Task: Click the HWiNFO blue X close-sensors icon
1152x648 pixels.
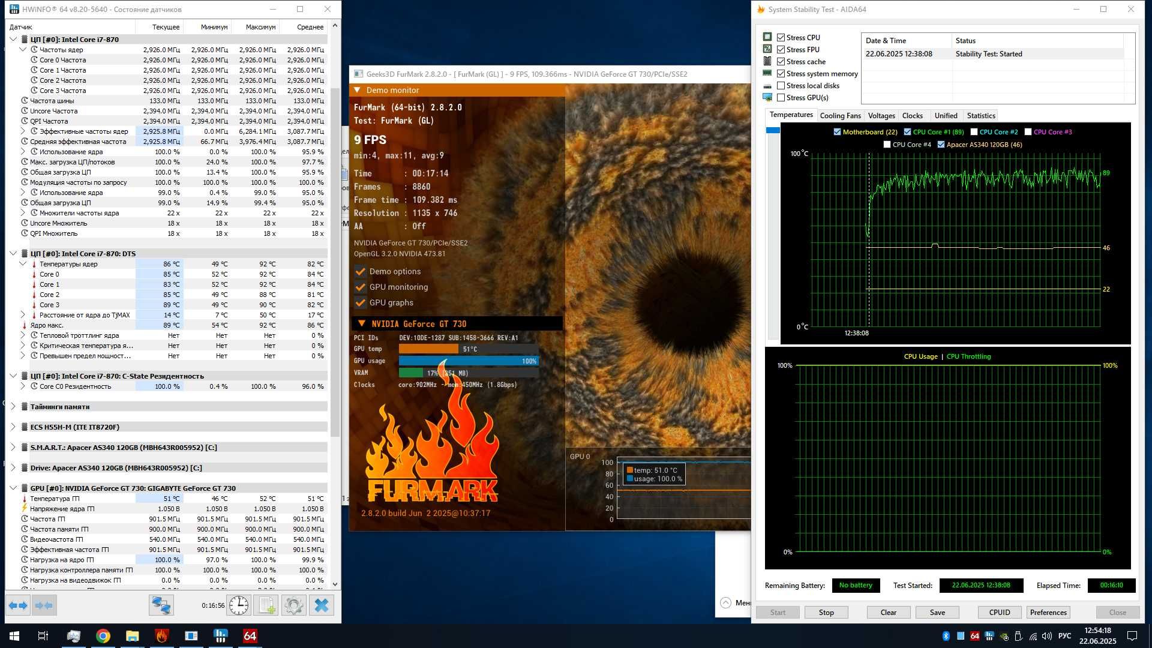Action: point(322,605)
